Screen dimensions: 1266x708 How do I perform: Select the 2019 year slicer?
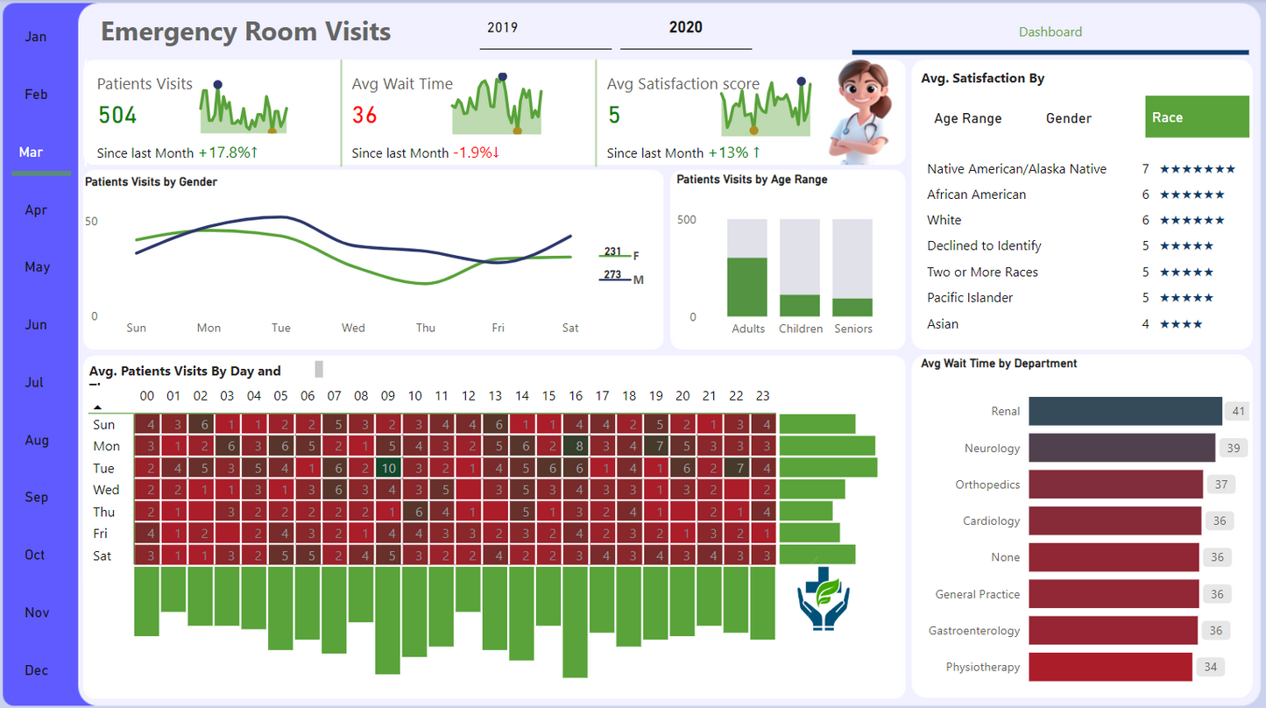point(502,28)
